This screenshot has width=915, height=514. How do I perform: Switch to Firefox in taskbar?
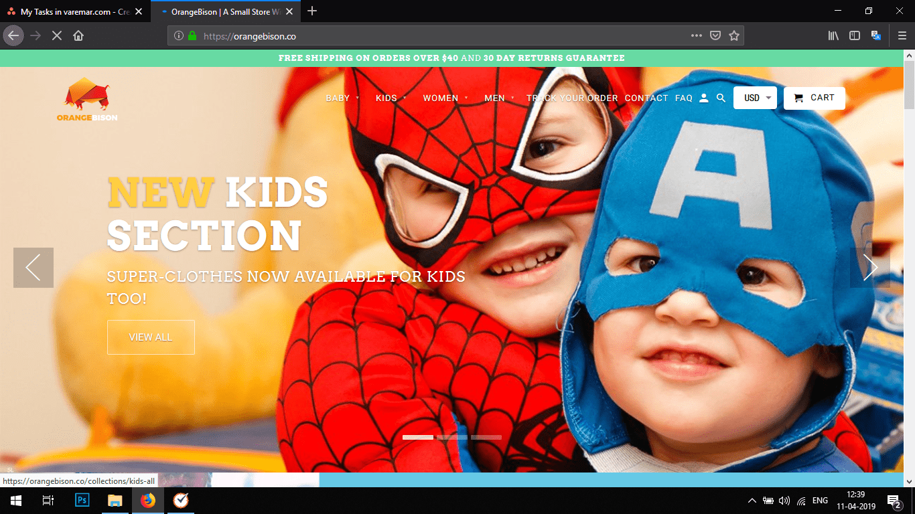point(148,501)
